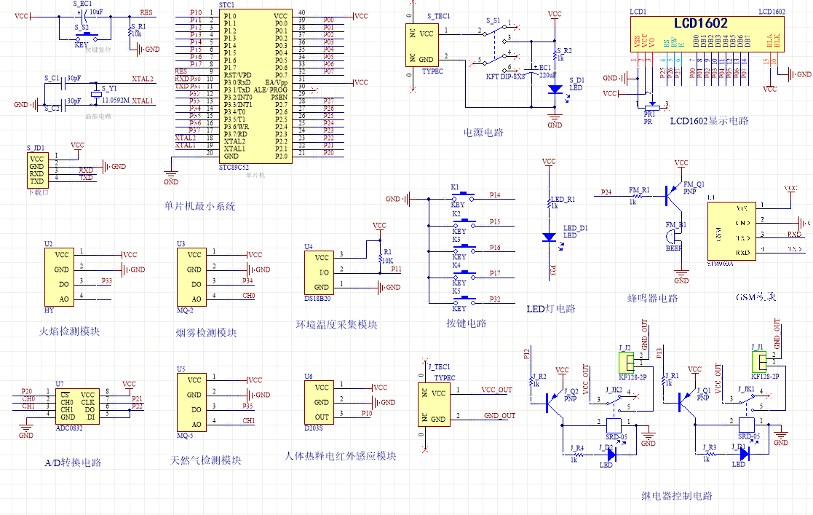Click the J_R2 1k base resistor
813x515 pixels.
tap(531, 380)
